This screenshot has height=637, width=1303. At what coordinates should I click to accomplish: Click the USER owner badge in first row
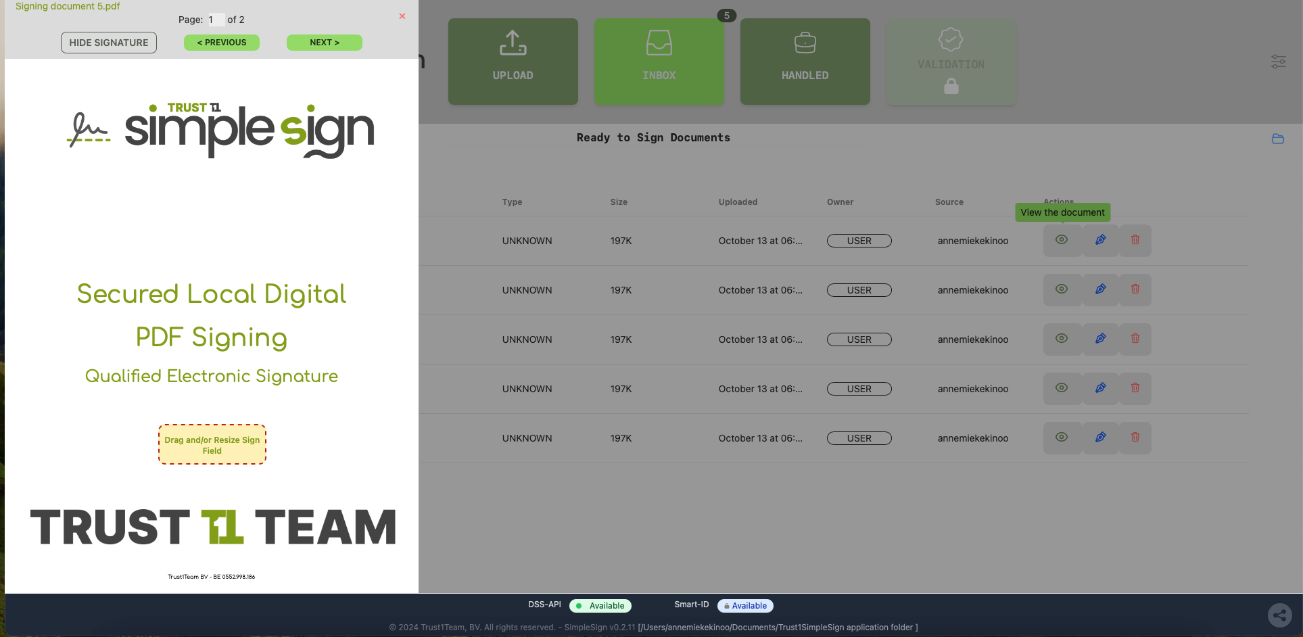[x=859, y=241]
